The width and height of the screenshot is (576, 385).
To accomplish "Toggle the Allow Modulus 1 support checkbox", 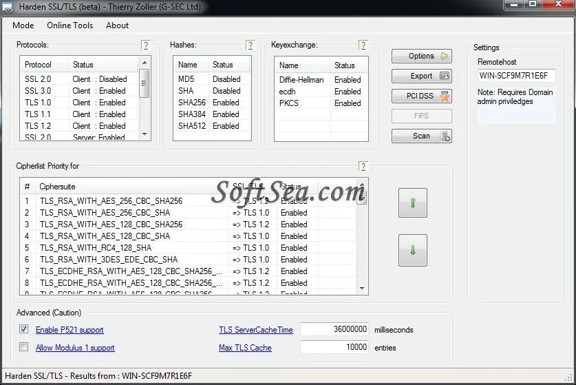I will click(24, 346).
